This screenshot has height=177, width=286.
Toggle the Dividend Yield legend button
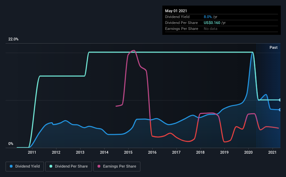(25, 167)
